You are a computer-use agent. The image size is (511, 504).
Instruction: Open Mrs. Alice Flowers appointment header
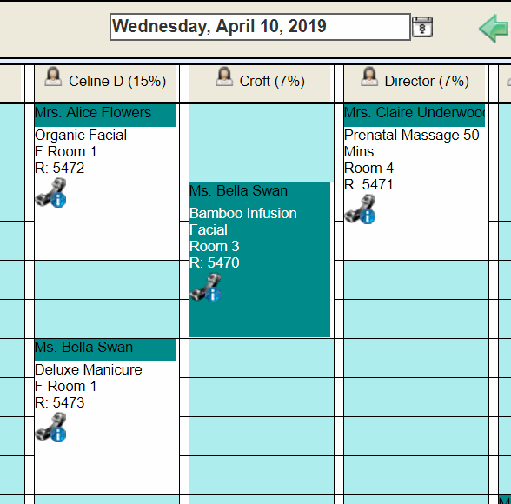coord(105,115)
